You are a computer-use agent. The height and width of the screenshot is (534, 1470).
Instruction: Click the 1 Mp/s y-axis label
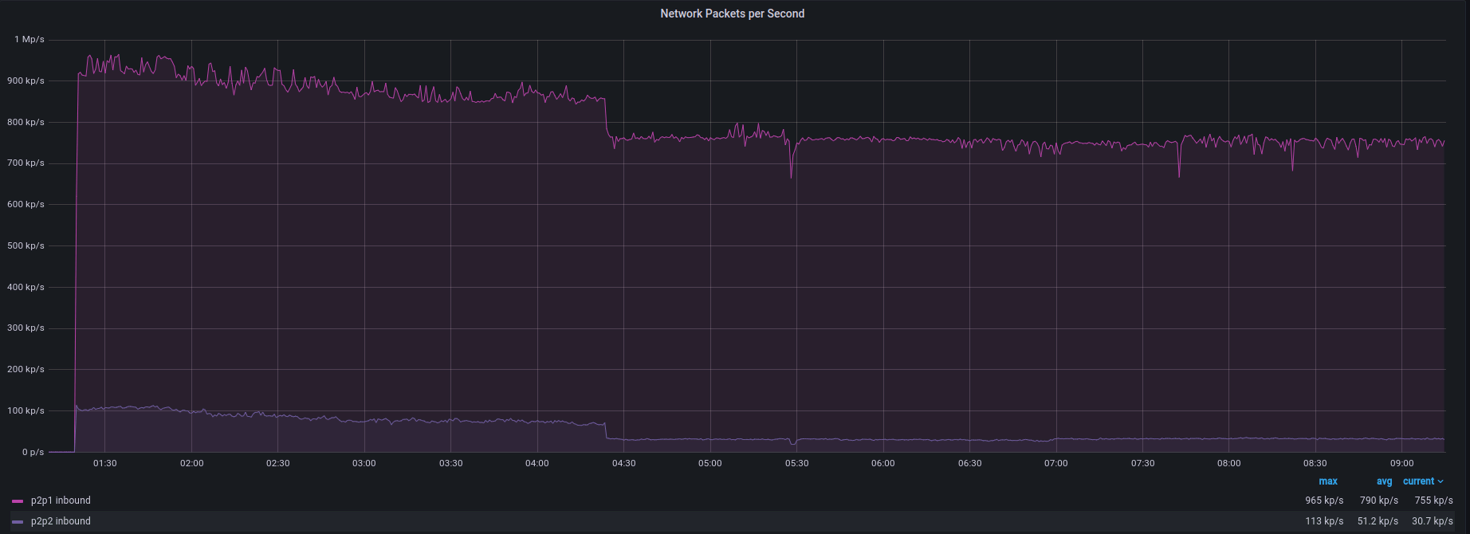pyautogui.click(x=29, y=39)
